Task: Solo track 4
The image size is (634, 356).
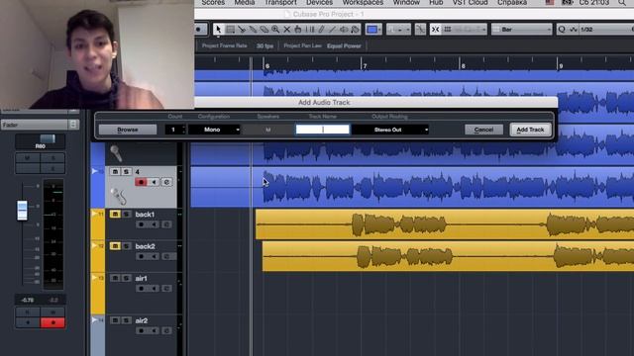Action: pos(126,171)
